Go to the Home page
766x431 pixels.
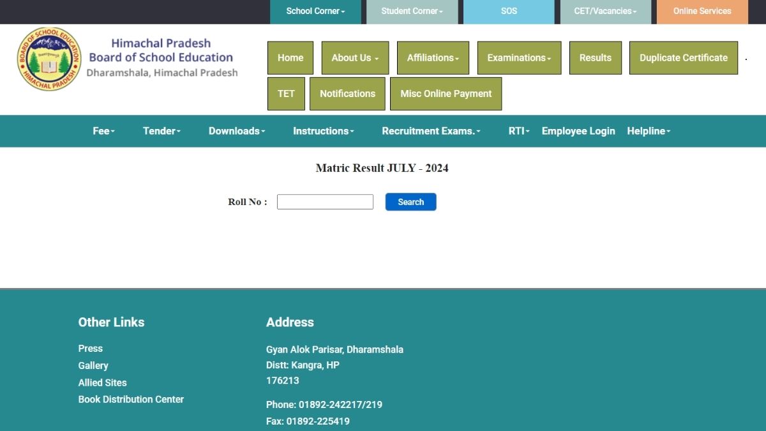point(290,57)
